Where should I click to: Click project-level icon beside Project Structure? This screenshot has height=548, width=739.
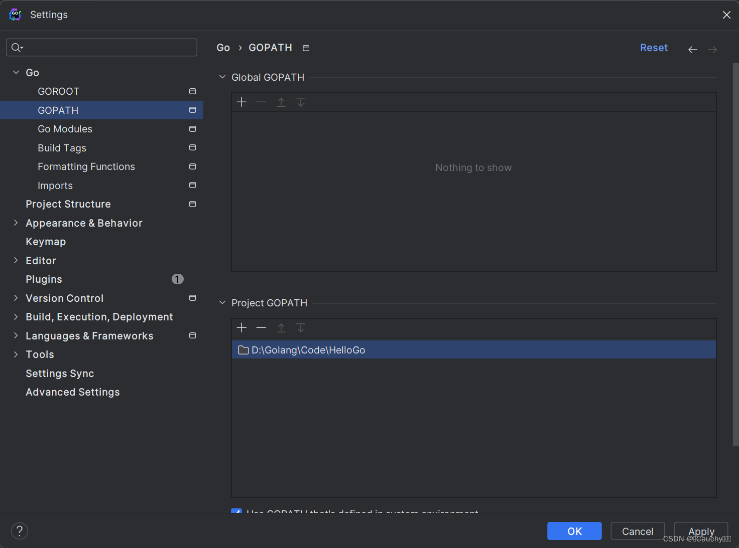[x=192, y=204]
